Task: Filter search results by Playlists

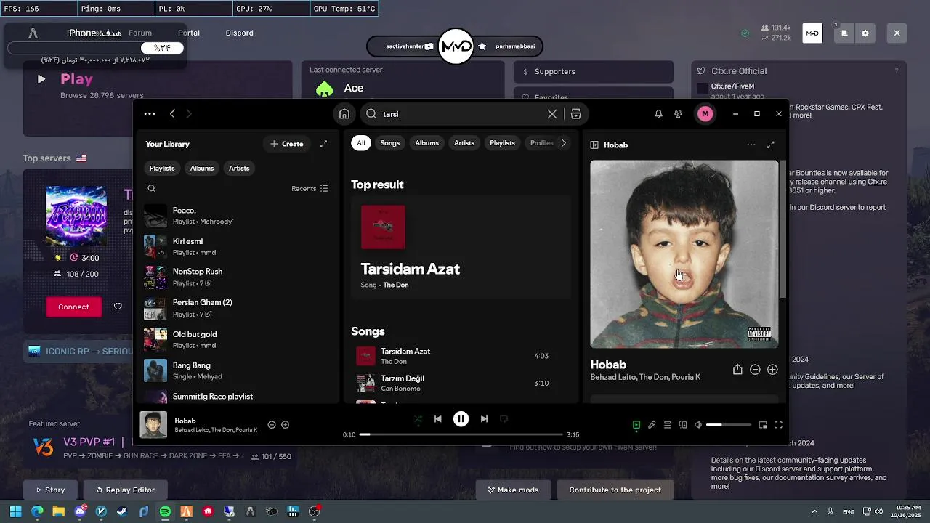Action: click(502, 143)
